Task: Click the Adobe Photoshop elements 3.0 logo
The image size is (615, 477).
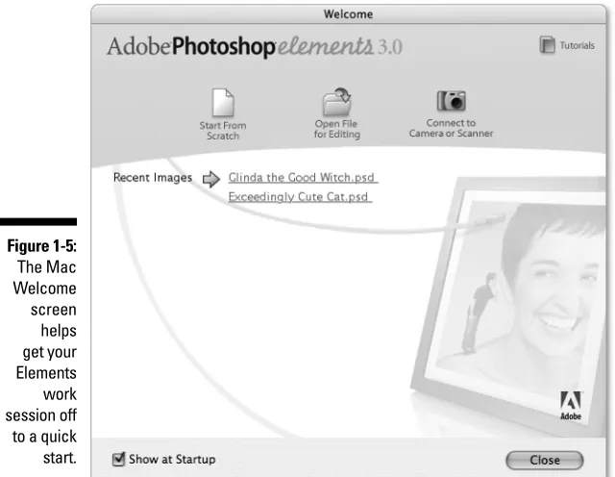Action: point(255,47)
